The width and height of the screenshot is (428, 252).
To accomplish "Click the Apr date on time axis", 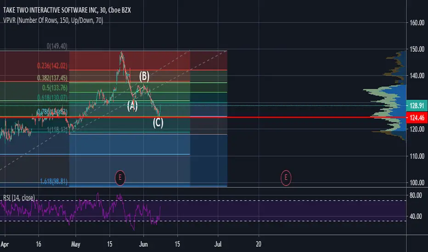I will [5, 244].
